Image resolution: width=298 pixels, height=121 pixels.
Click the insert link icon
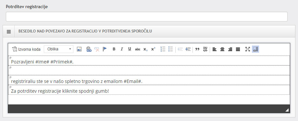(x=89, y=49)
